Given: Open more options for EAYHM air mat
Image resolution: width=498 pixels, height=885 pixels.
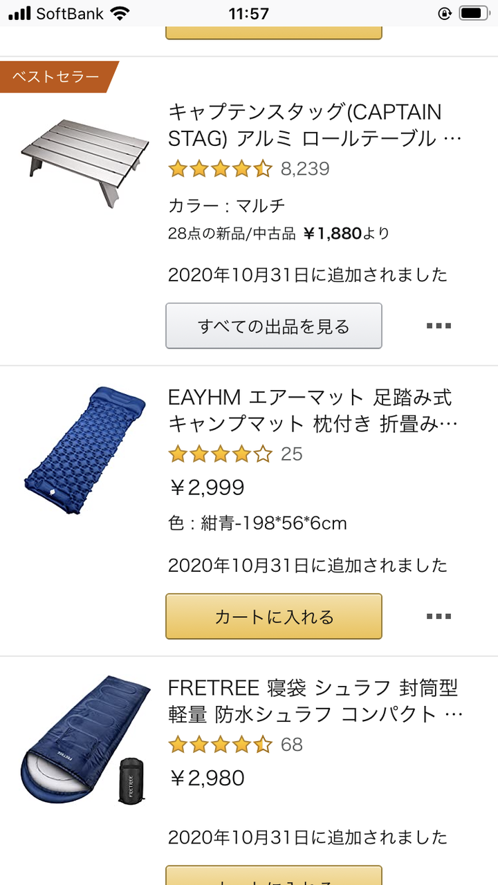Looking at the screenshot, I should [439, 616].
